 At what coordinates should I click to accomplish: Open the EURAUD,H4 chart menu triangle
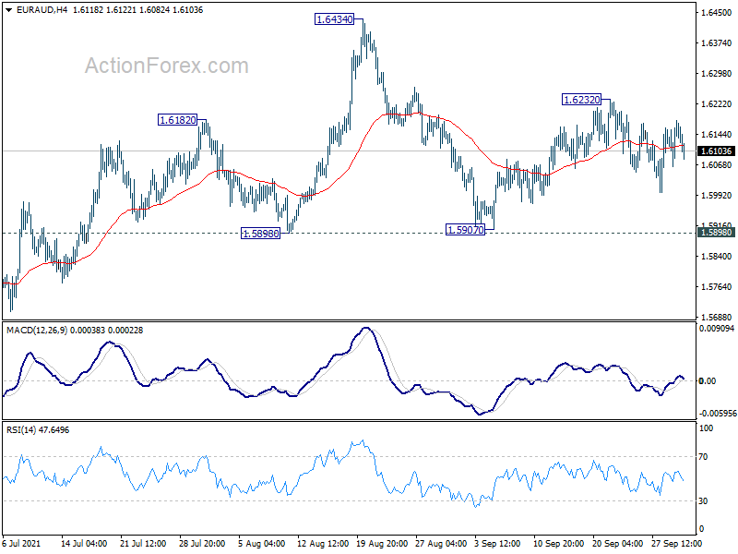pos(9,10)
